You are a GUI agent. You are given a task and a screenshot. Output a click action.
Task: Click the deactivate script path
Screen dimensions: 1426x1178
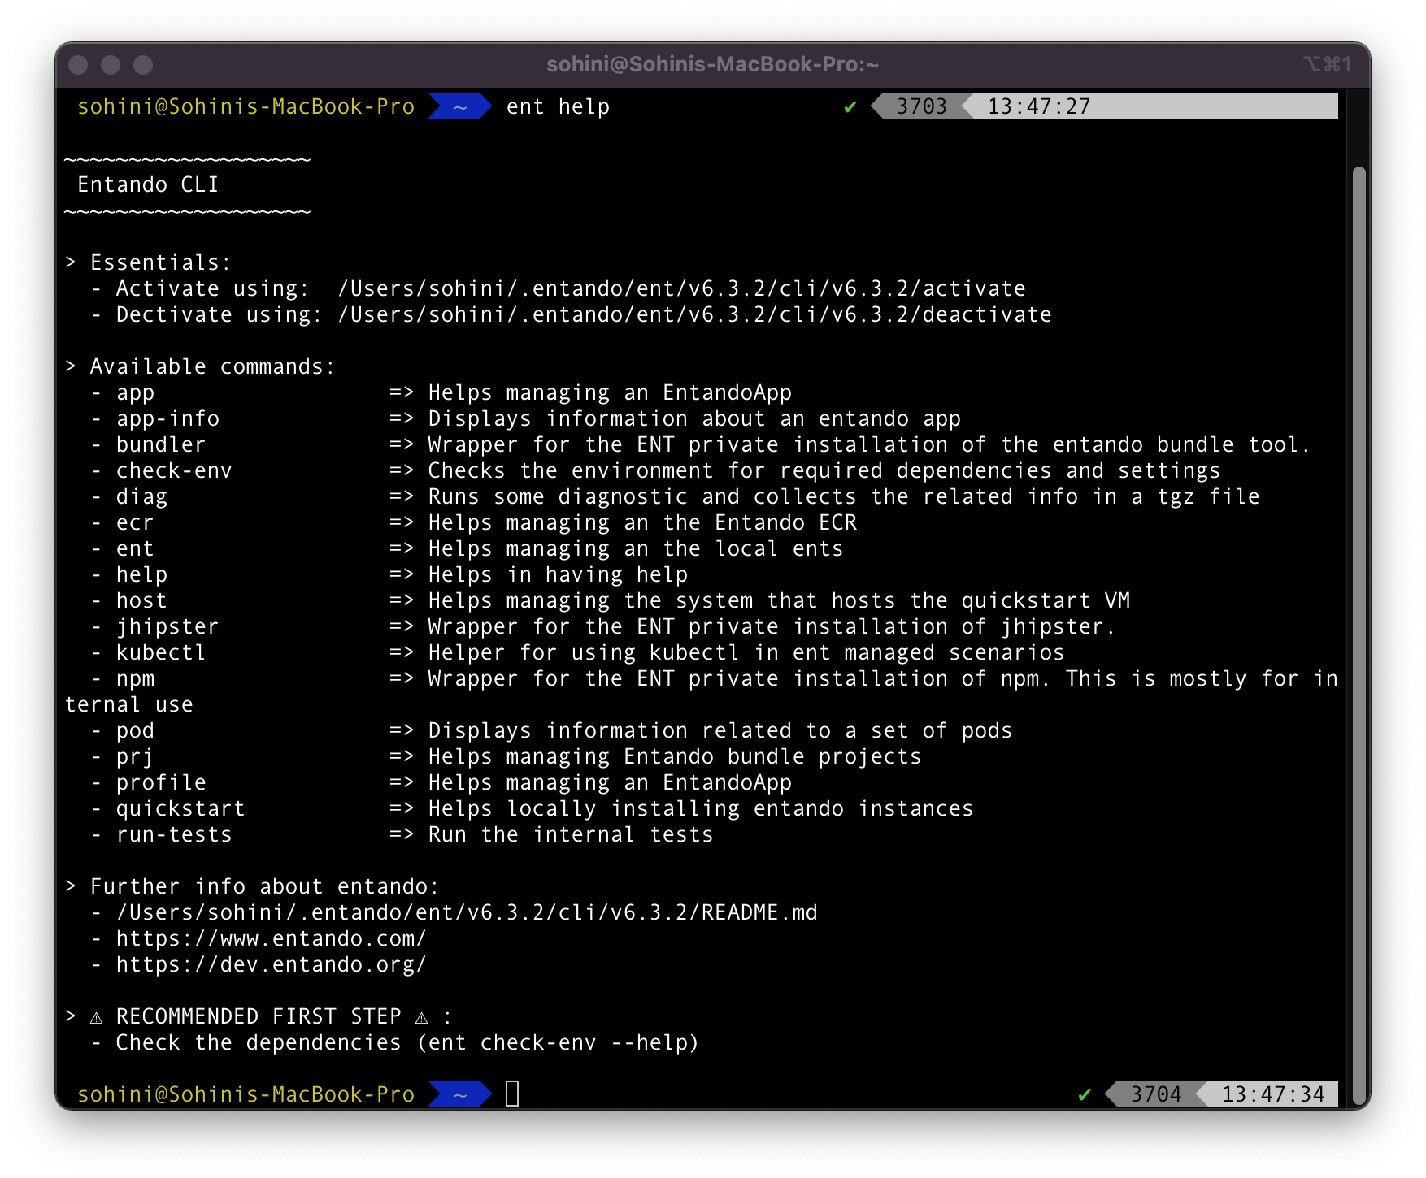[694, 314]
